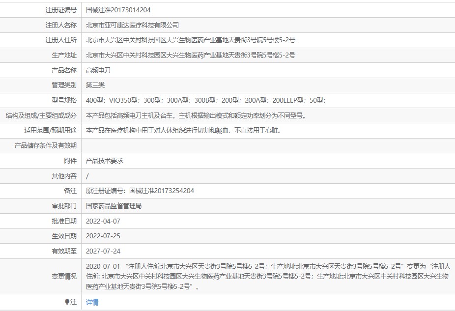Viewport: 455px width, 311px height.
Task: Click the 适用范围/预期用途 label
Action: click(51, 131)
